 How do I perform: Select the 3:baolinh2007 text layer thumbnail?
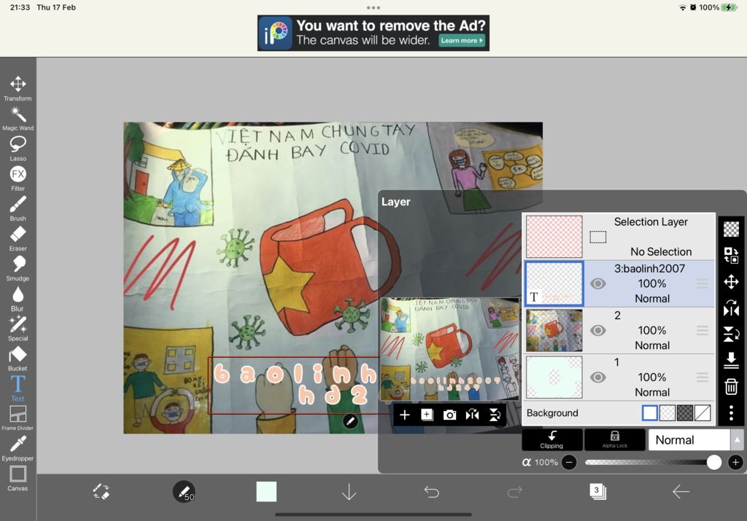click(x=554, y=283)
